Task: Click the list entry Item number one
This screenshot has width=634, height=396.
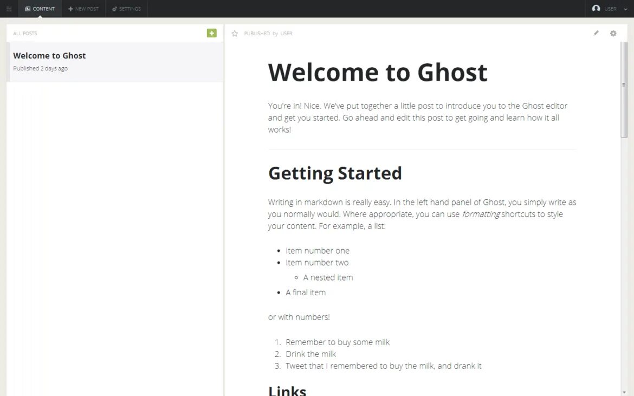Action: click(318, 250)
